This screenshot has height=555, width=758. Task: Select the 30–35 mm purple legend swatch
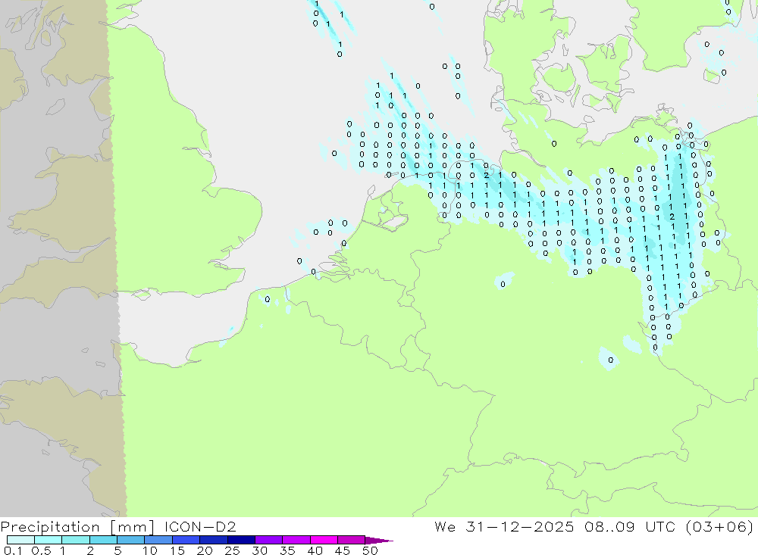tap(268, 540)
